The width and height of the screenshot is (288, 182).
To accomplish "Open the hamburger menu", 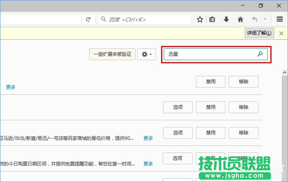I will point(279,19).
